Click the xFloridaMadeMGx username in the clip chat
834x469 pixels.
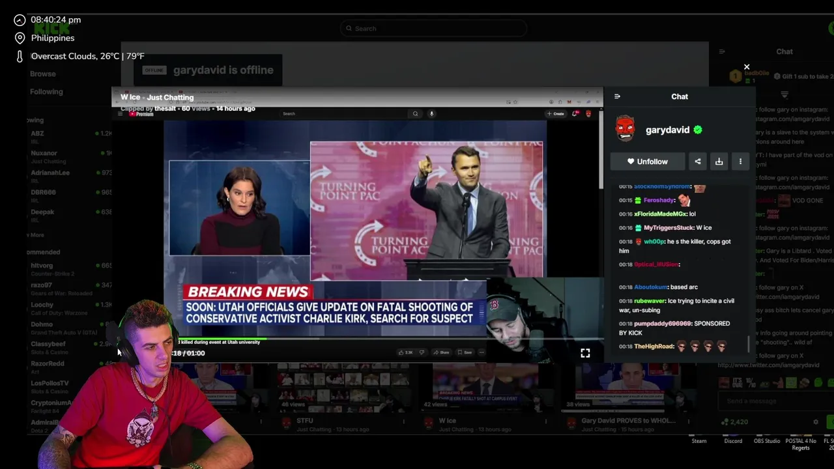coord(660,214)
